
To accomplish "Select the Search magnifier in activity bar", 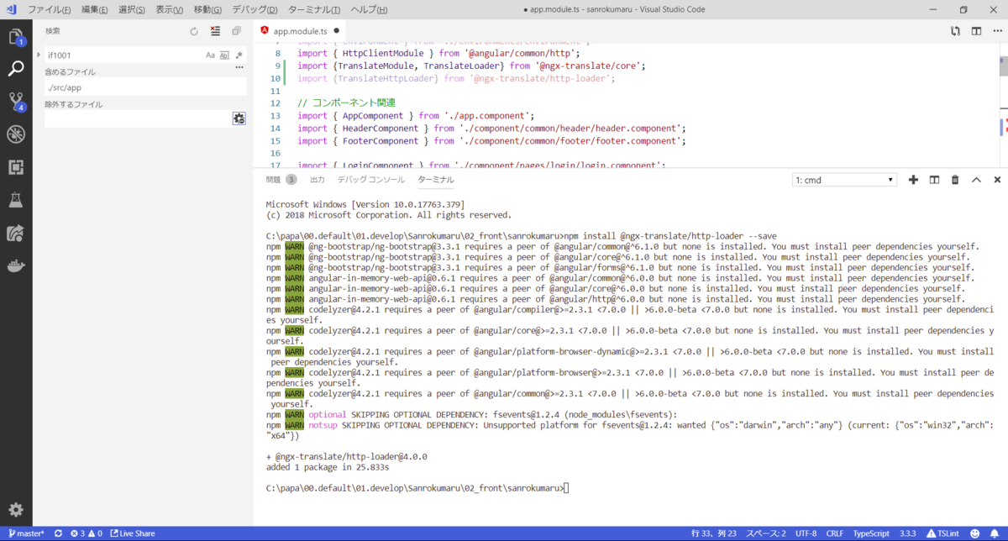I will 16,69.
